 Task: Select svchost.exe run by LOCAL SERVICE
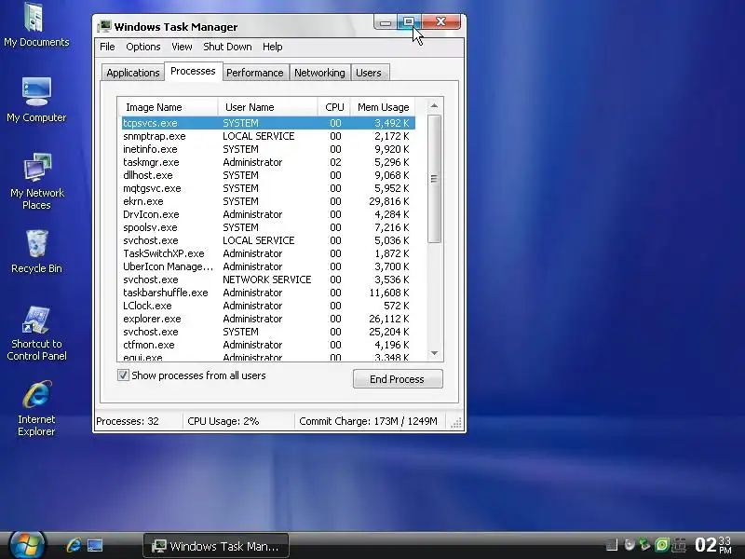[268, 240]
